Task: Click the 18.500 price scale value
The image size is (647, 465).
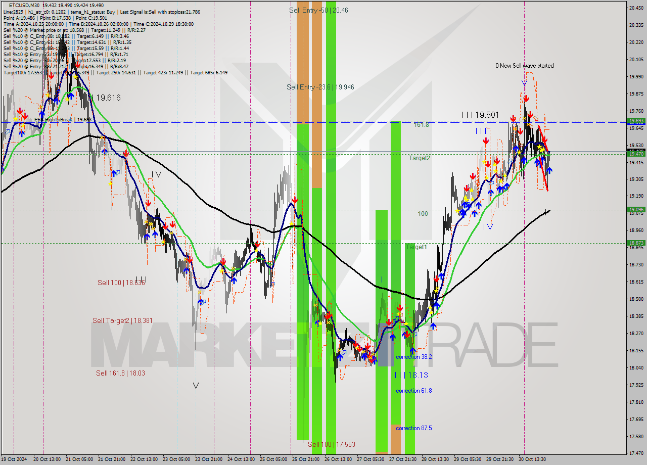Action: (636, 299)
